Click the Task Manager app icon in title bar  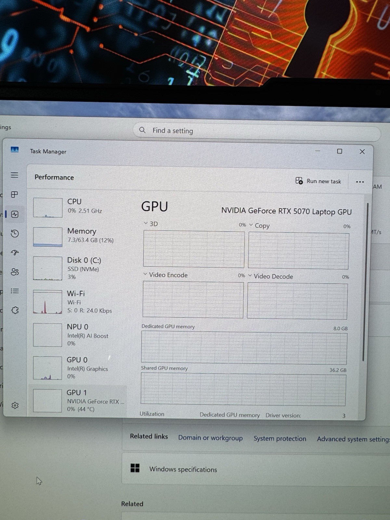tap(15, 150)
